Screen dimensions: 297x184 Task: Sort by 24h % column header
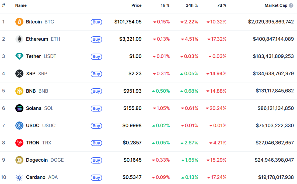coord(192,5)
